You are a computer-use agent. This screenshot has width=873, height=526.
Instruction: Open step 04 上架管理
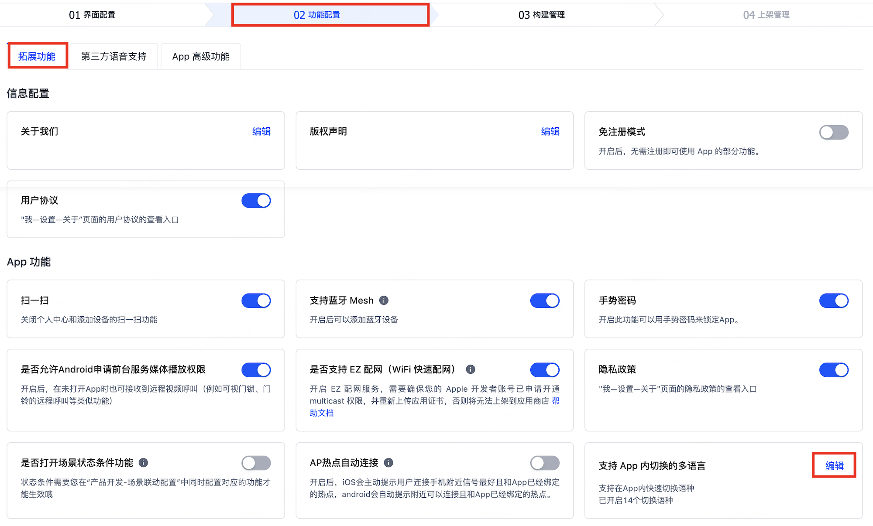[x=766, y=15]
